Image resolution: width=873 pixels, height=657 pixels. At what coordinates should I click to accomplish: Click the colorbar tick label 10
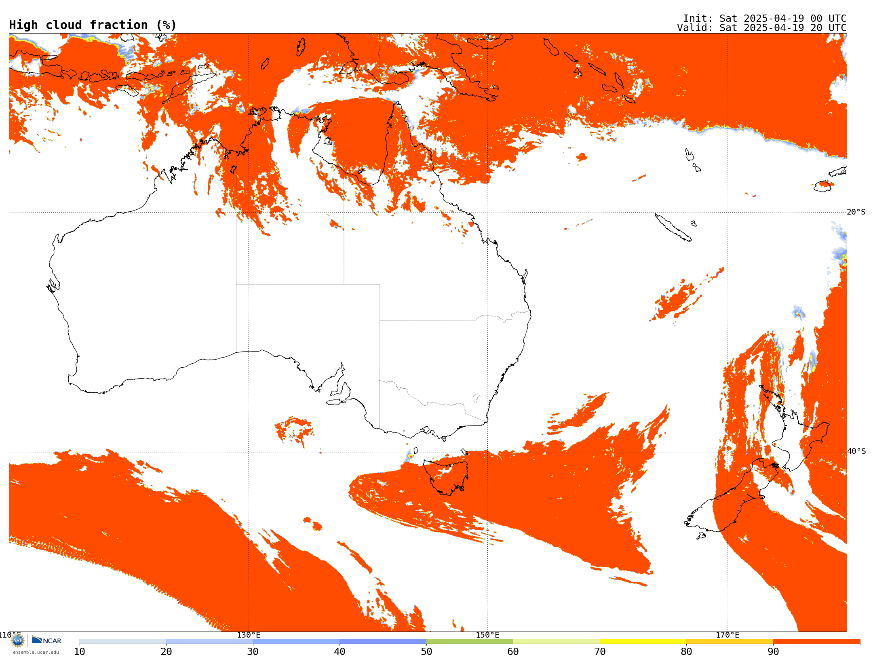click(80, 652)
